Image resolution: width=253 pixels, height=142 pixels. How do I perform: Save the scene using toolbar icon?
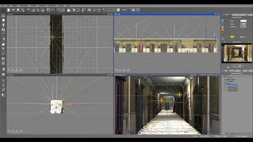pyautogui.click(x=18, y=10)
